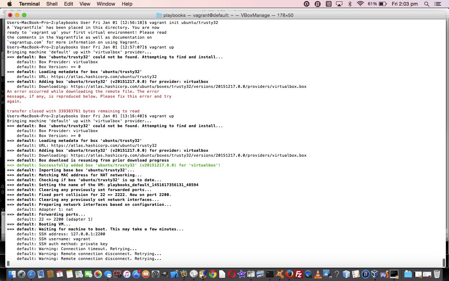Click the Bluetooth status icon
The width and height of the screenshot is (449, 281).
[x=350, y=4]
